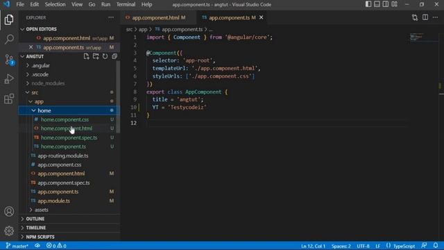
Task: Open Source Control view with badge
Action: point(9,60)
